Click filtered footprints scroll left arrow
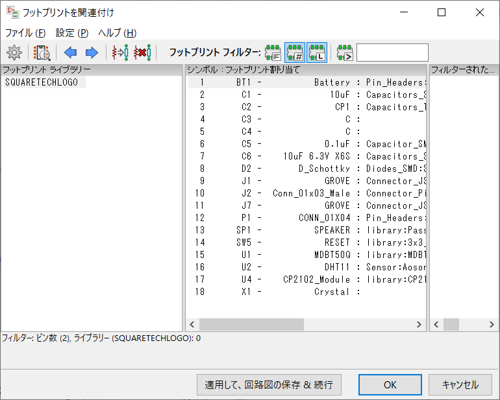Viewport: 500px width, 400px height. pyautogui.click(x=436, y=325)
